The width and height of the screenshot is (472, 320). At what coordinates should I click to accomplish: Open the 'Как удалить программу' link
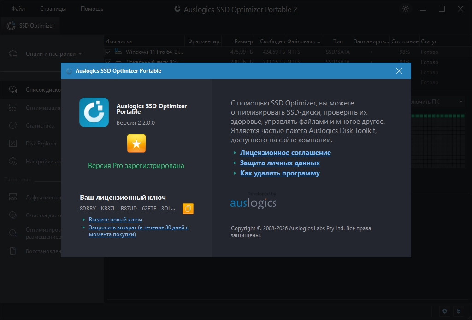pyautogui.click(x=280, y=173)
